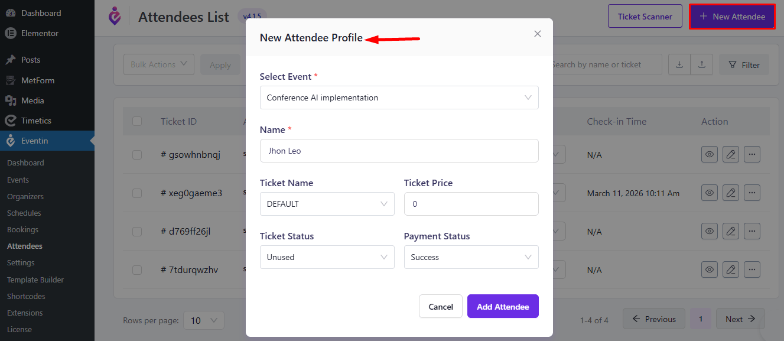This screenshot has width=784, height=341.
Task: Go to Timetics in the WordPress sidebar
Action: pos(36,121)
